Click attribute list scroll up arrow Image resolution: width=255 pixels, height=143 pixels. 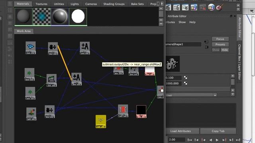pos(233,76)
